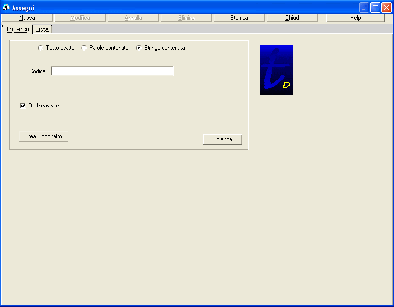394x307 pixels.
Task: Click Chiudi to close the form
Action: click(x=292, y=18)
